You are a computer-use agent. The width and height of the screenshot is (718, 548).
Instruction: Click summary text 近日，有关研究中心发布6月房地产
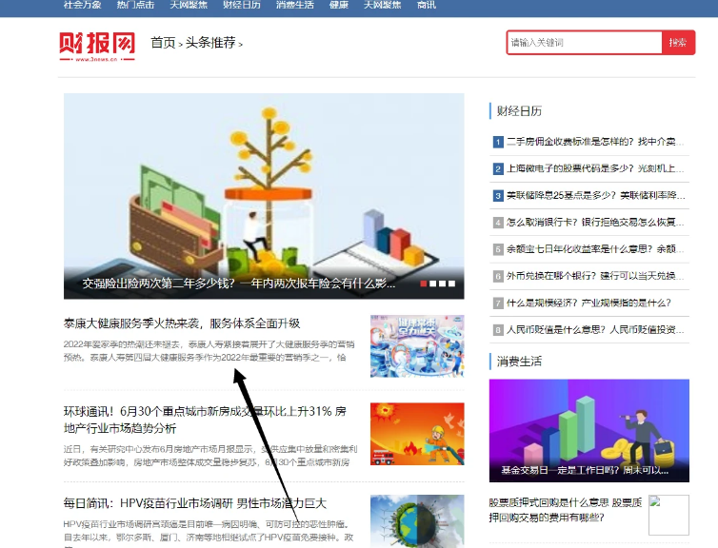coord(210,456)
